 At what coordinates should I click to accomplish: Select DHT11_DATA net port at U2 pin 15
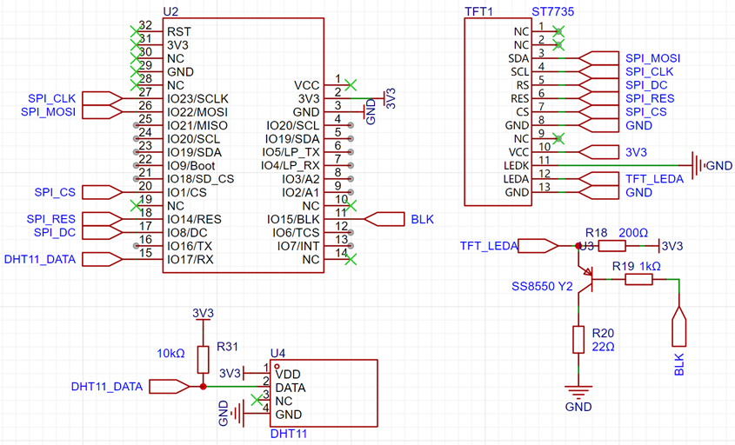[x=102, y=260]
